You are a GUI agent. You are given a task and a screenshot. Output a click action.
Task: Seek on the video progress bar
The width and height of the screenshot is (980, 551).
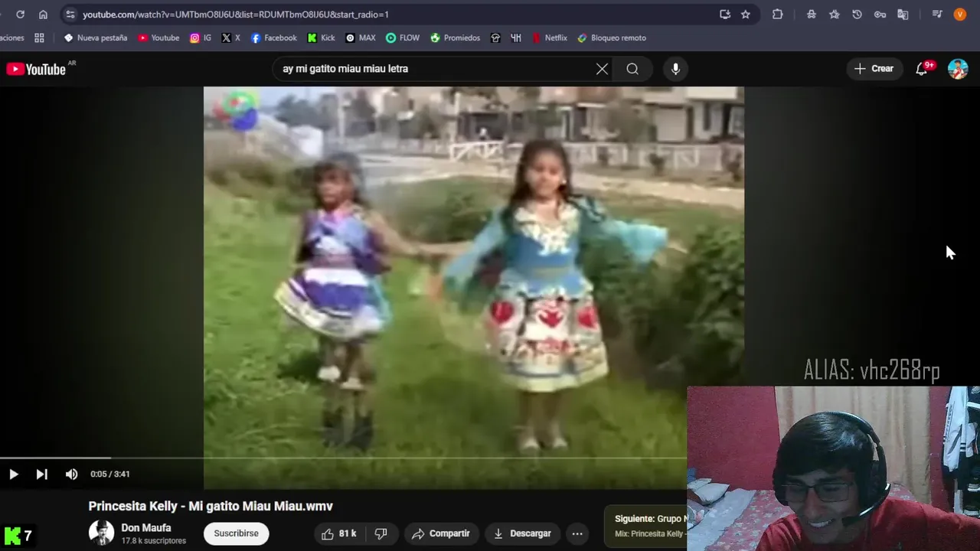pos(343,458)
